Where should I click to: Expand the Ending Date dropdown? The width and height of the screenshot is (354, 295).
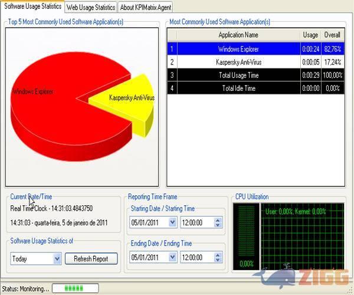coord(172,258)
